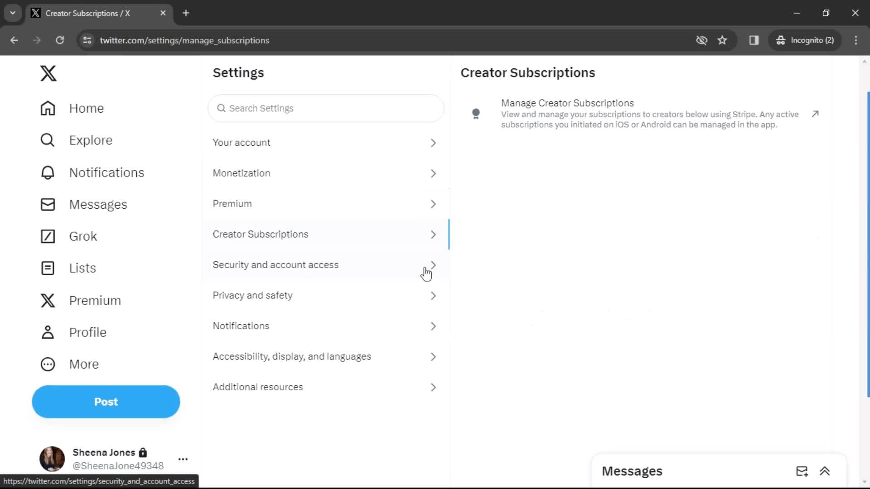Open the Notifications bell icon

pyautogui.click(x=48, y=173)
